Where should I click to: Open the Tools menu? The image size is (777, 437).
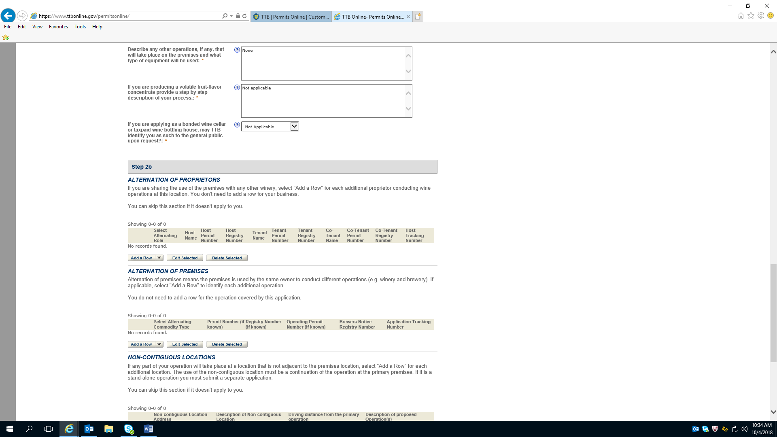[80, 27]
